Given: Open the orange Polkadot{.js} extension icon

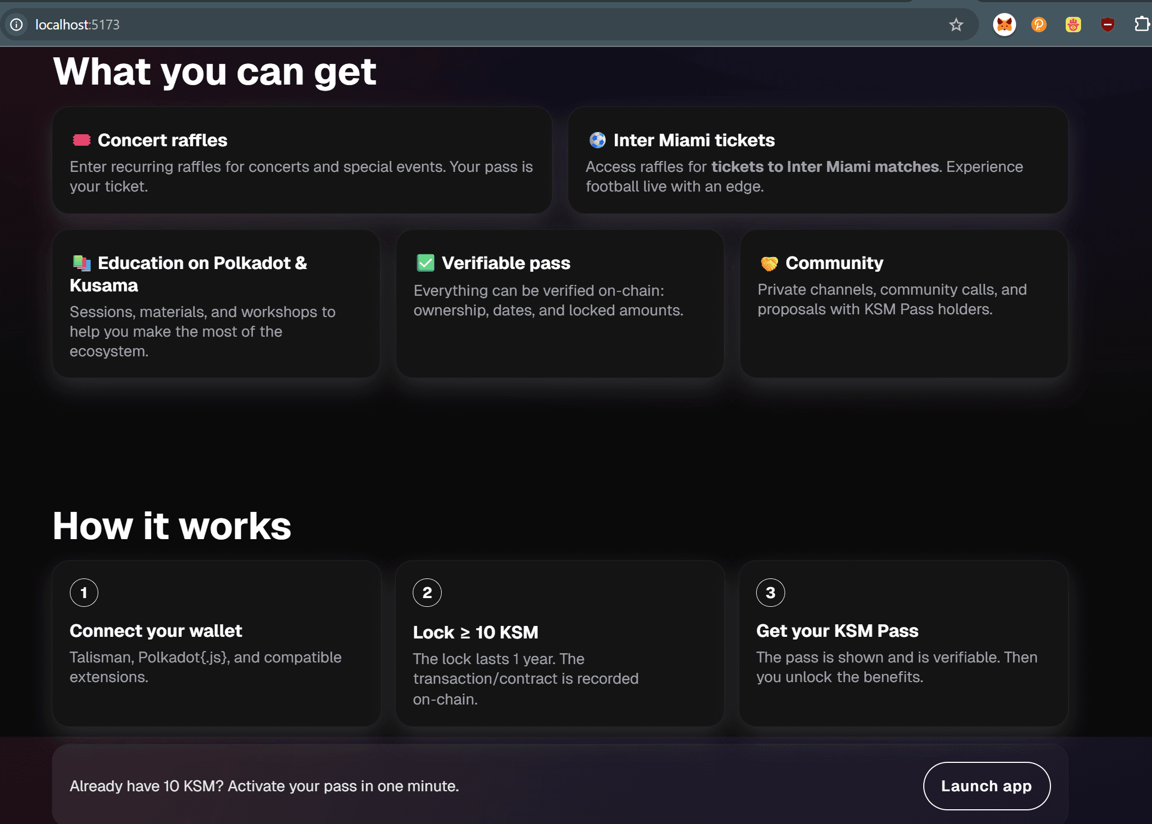Looking at the screenshot, I should pos(1038,25).
